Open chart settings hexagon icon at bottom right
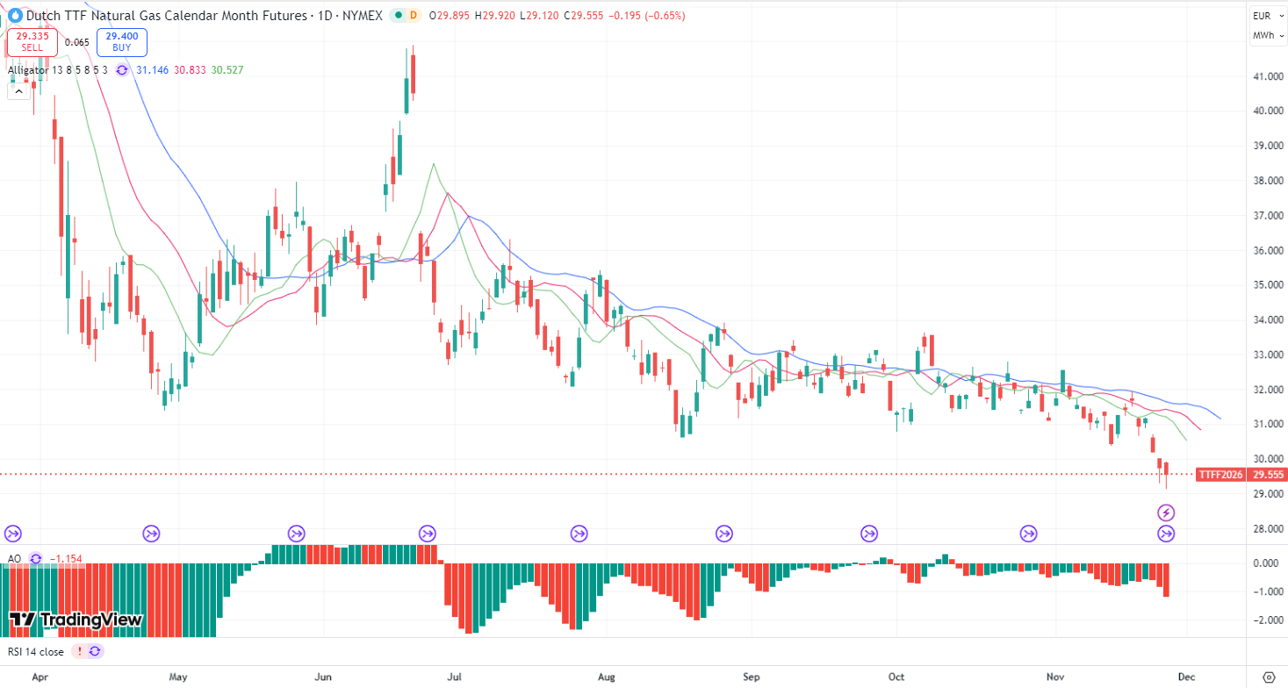Image resolution: width=1288 pixels, height=688 pixels. (1267, 677)
